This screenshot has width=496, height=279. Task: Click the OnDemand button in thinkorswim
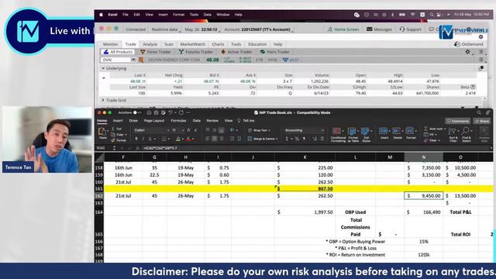tap(469, 44)
